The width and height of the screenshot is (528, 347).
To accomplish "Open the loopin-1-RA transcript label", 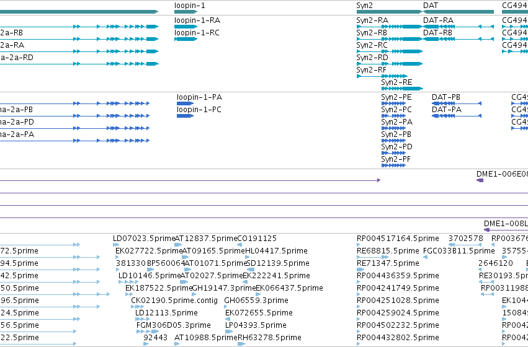I will click(197, 20).
